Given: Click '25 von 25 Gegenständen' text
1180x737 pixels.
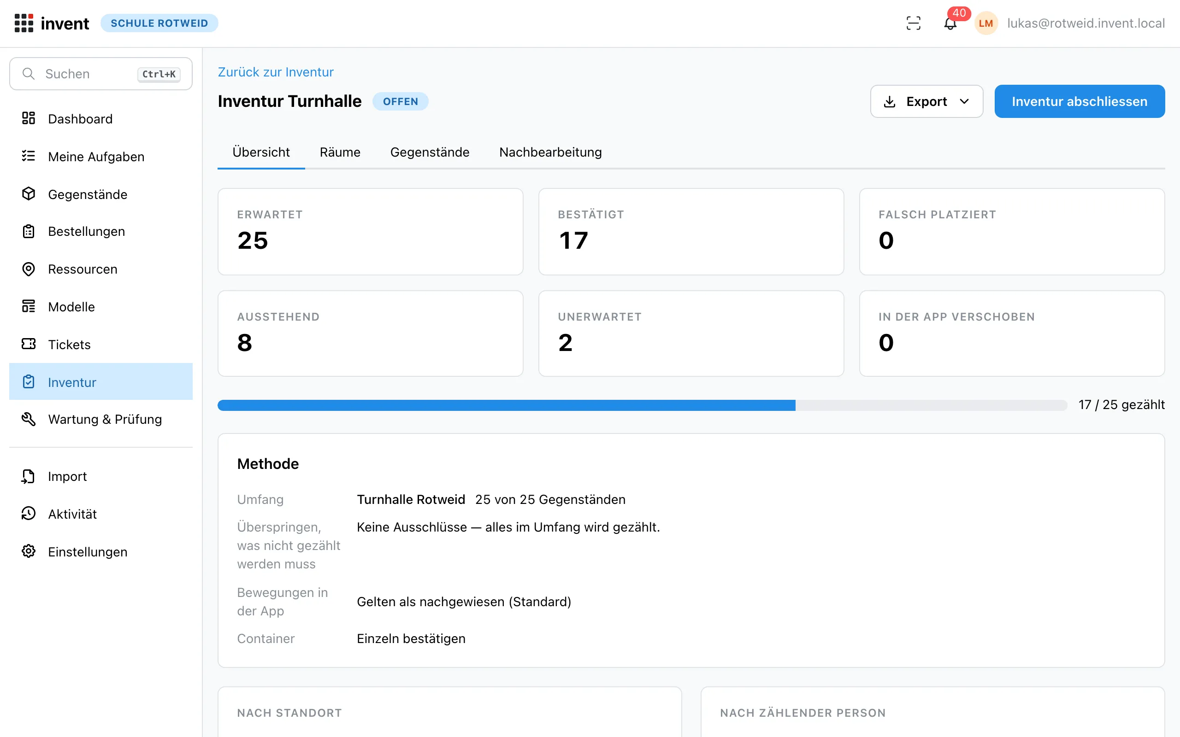Looking at the screenshot, I should (x=550, y=500).
